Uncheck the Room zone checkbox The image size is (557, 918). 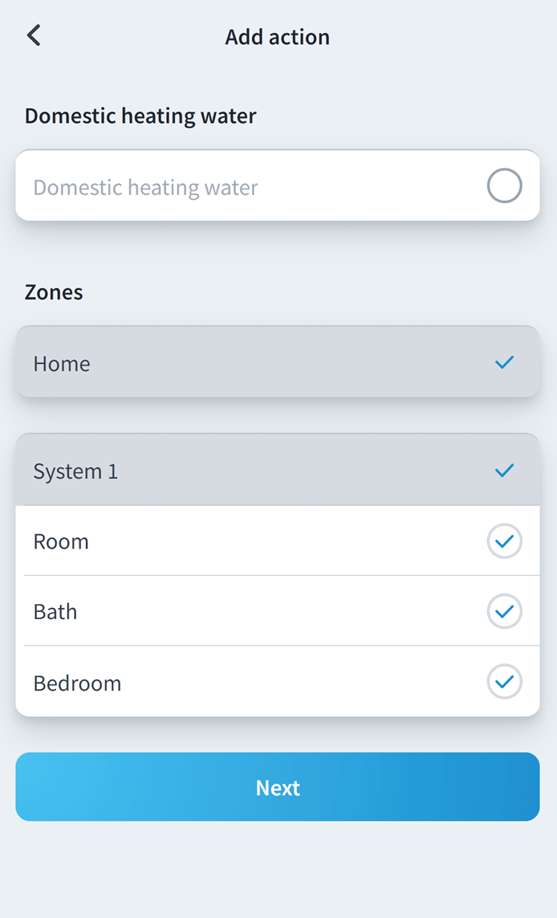pos(504,541)
